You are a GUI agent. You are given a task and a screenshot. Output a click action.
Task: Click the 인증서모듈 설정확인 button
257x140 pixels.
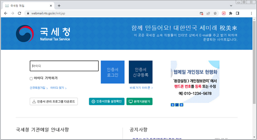click(107, 102)
